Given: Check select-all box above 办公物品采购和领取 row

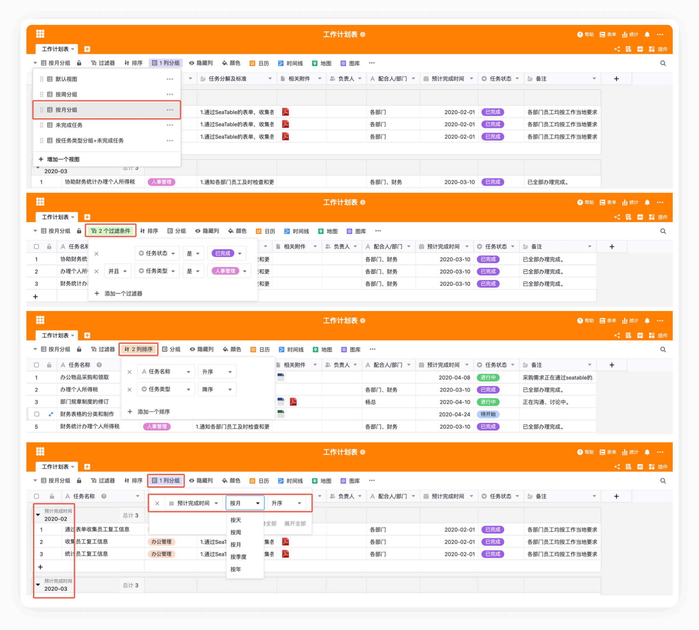Looking at the screenshot, I should pyautogui.click(x=37, y=365).
